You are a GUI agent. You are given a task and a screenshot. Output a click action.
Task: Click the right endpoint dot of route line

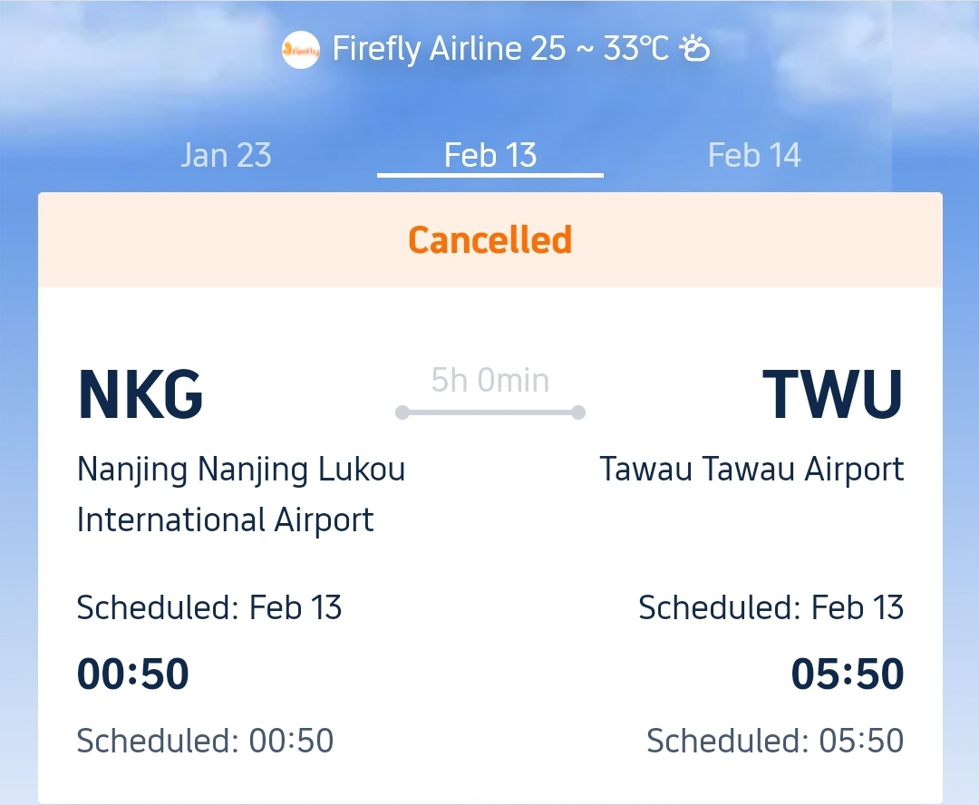578,413
